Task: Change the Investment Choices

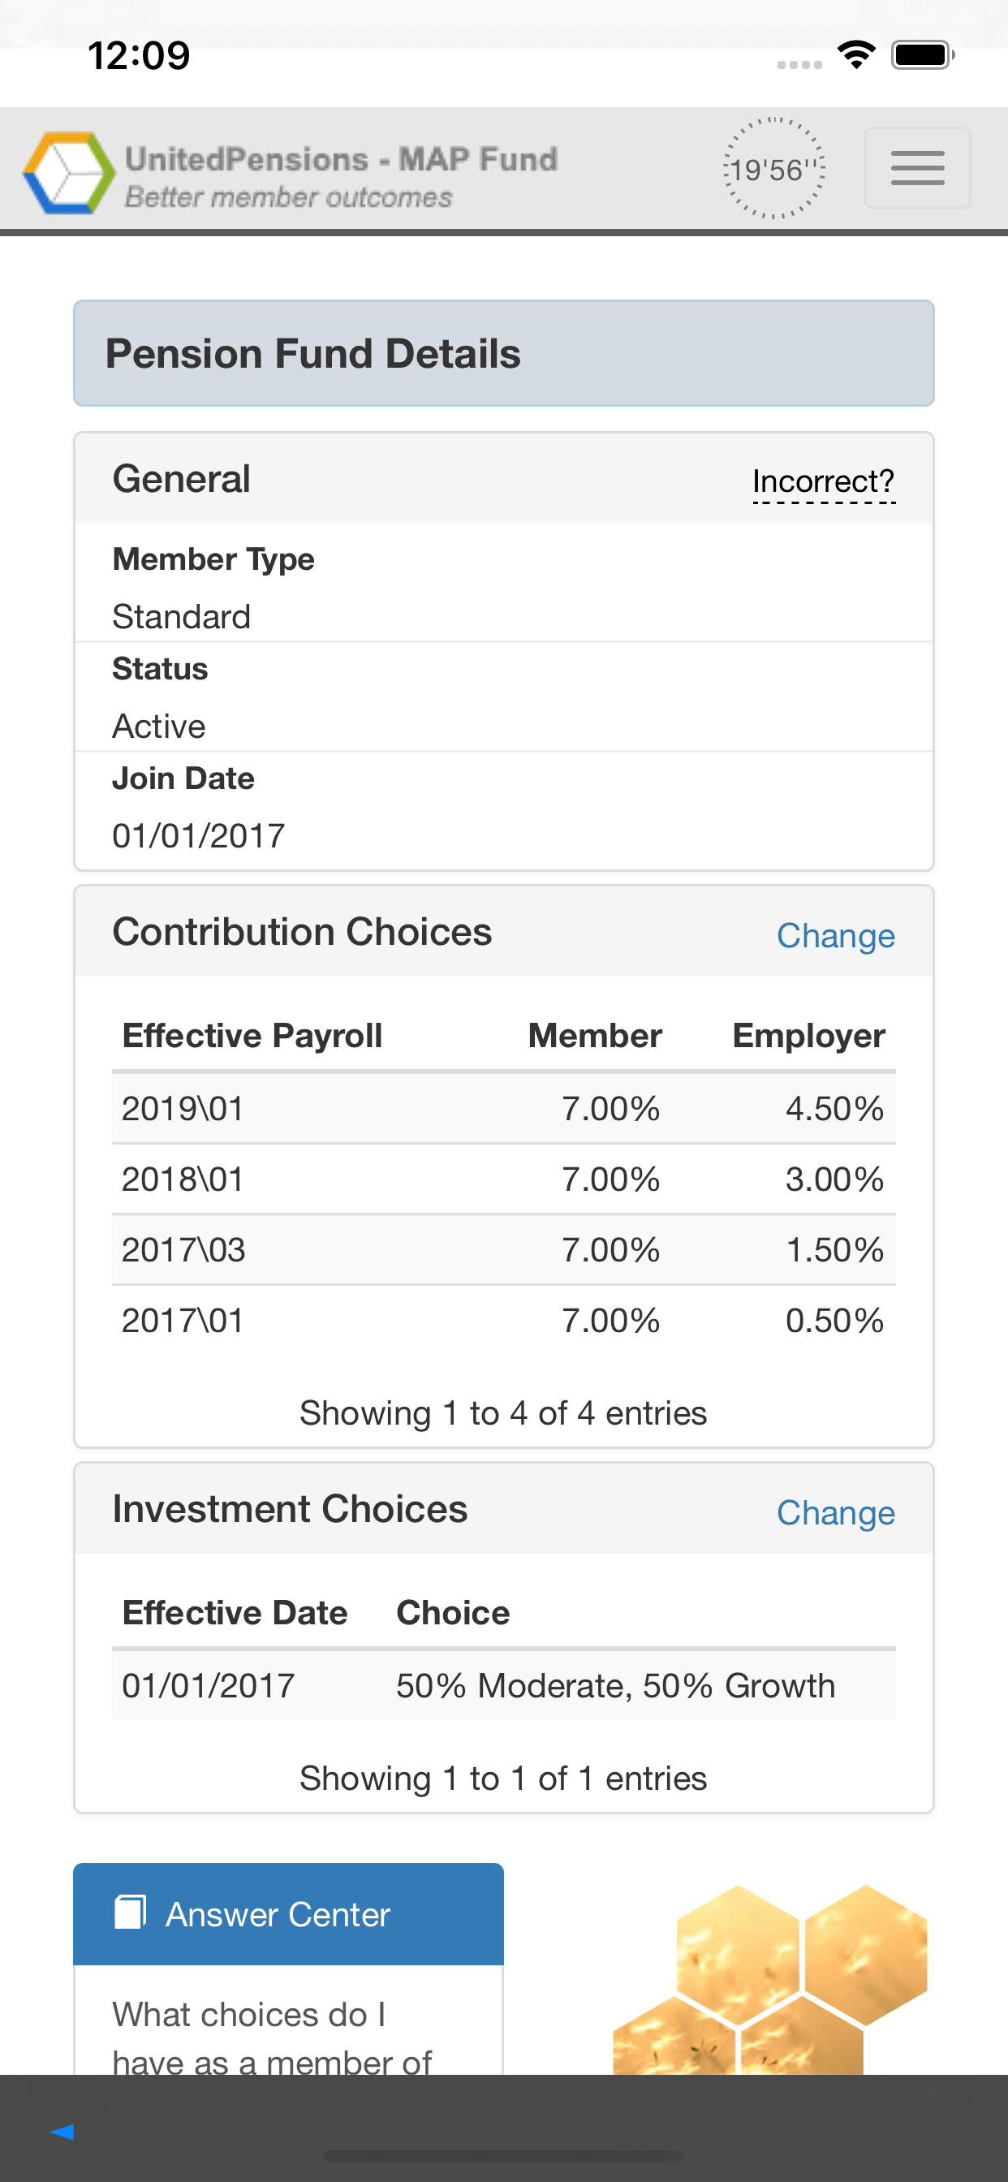Action: (835, 1512)
